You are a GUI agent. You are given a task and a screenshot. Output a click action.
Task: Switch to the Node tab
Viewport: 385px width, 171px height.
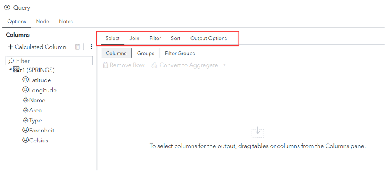pos(42,22)
